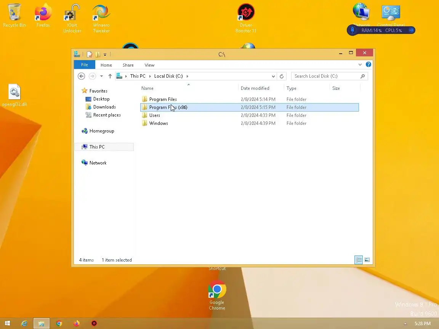Screen dimensions: 439x329
Task: Select opengl32.dll file on desktop
Action: point(14,96)
